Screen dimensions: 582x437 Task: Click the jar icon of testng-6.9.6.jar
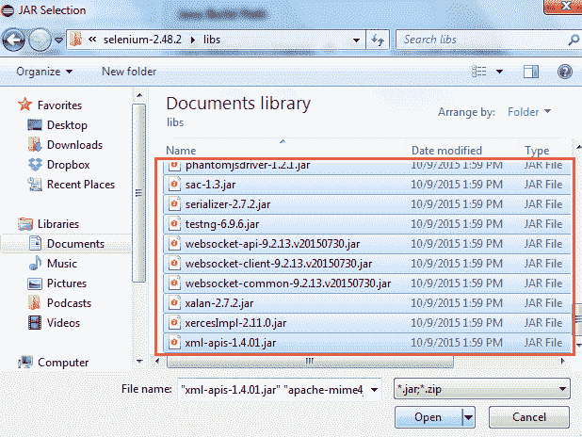click(174, 223)
